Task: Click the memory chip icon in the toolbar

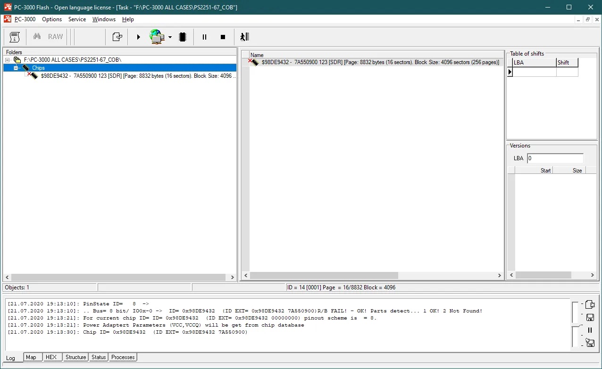Action: [183, 37]
